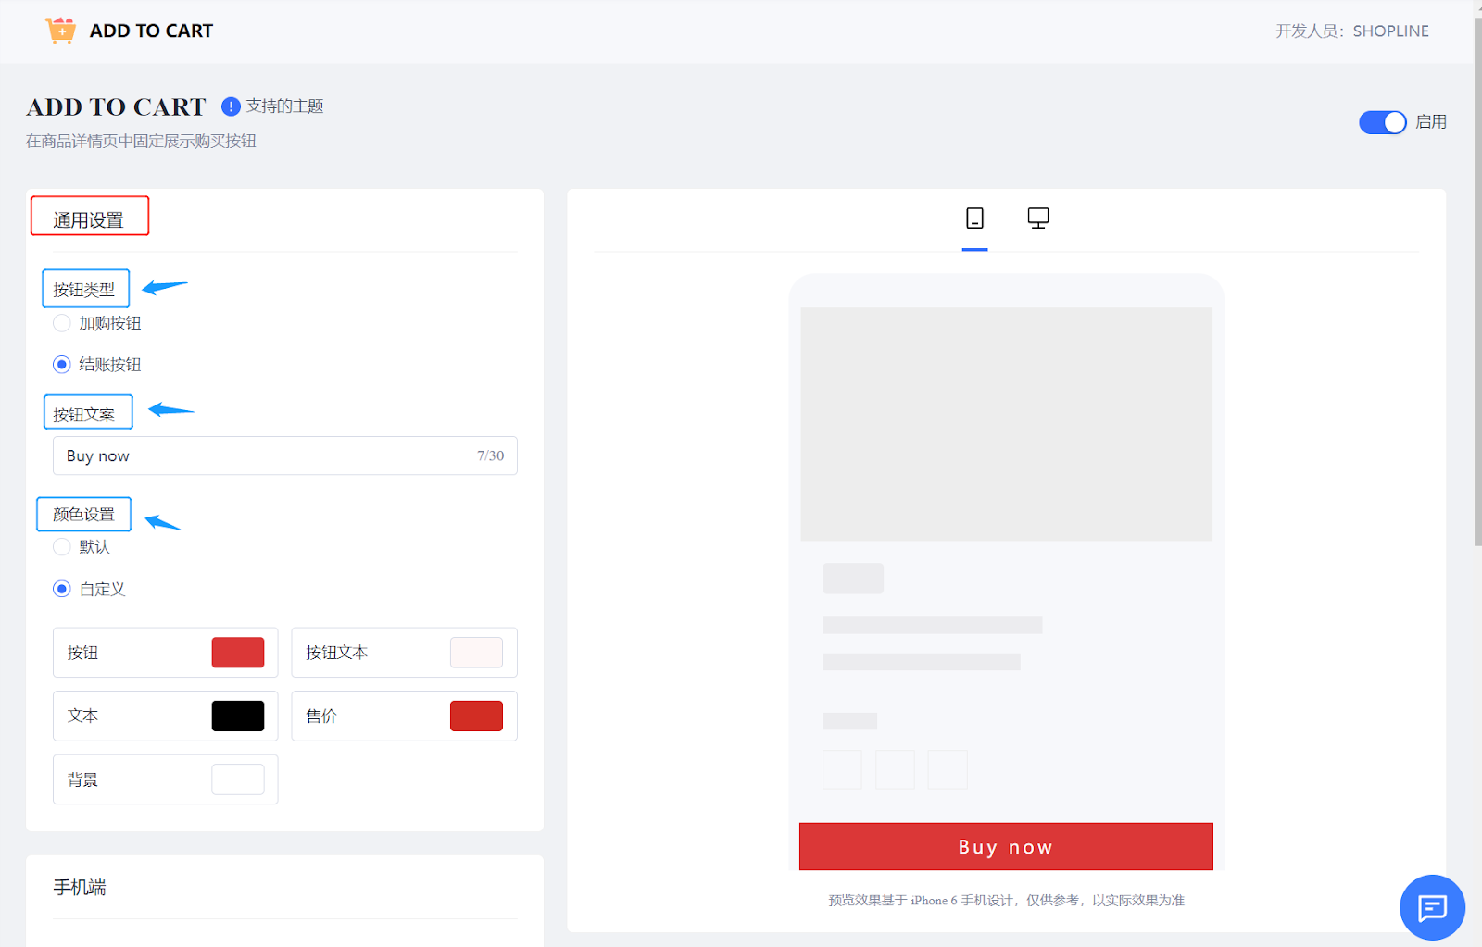Click the 通用设置 section heading

89,219
